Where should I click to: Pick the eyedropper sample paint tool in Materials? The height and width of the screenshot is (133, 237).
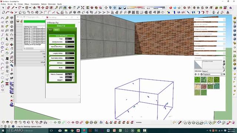[224, 71]
